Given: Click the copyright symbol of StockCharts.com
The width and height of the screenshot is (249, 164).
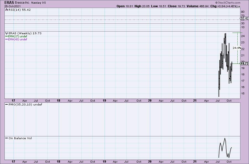Looking at the screenshot, I should (216, 2).
